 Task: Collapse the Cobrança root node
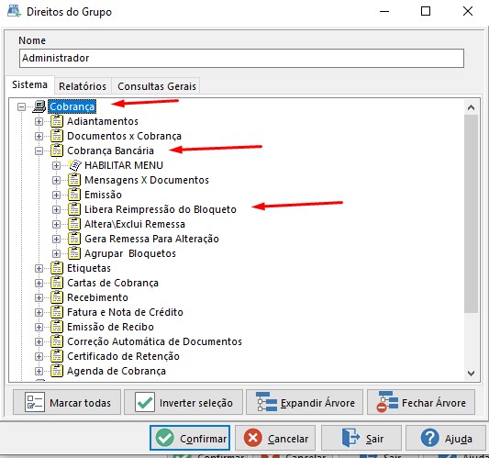[x=21, y=107]
